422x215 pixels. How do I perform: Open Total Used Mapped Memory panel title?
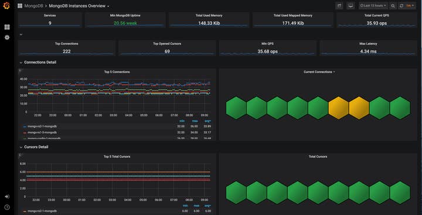(x=293, y=16)
